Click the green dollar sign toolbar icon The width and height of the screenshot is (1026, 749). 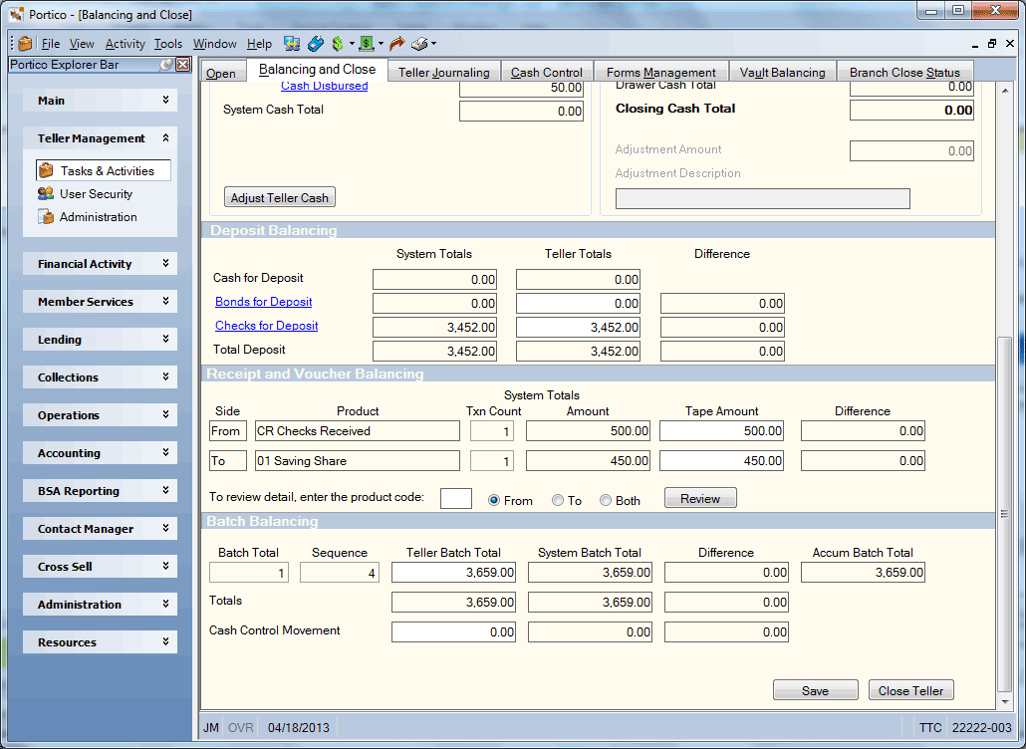click(x=338, y=44)
